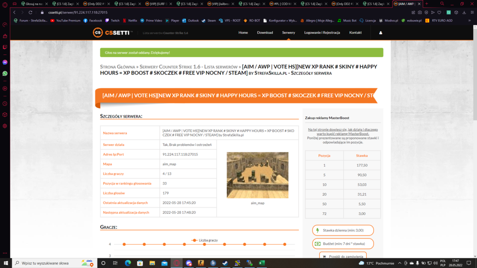
Task: Click the Windows taskbar search box
Action: pyautogui.click(x=55, y=263)
